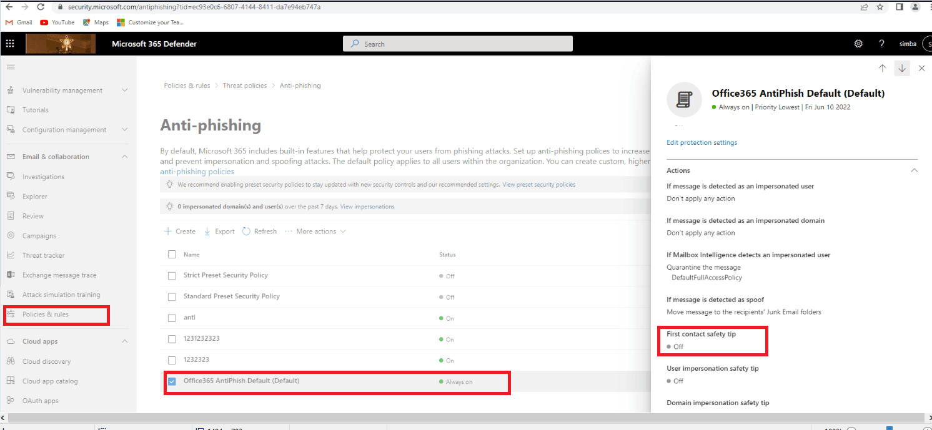Image resolution: width=932 pixels, height=430 pixels.
Task: Refresh the anti-phishing policy list
Action: pyautogui.click(x=259, y=231)
